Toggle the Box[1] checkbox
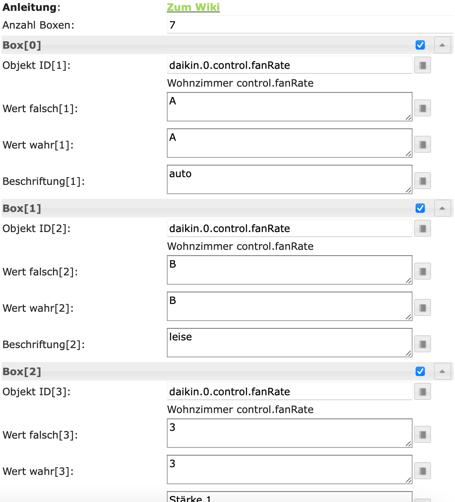Image resolution: width=455 pixels, height=502 pixels. [x=420, y=208]
